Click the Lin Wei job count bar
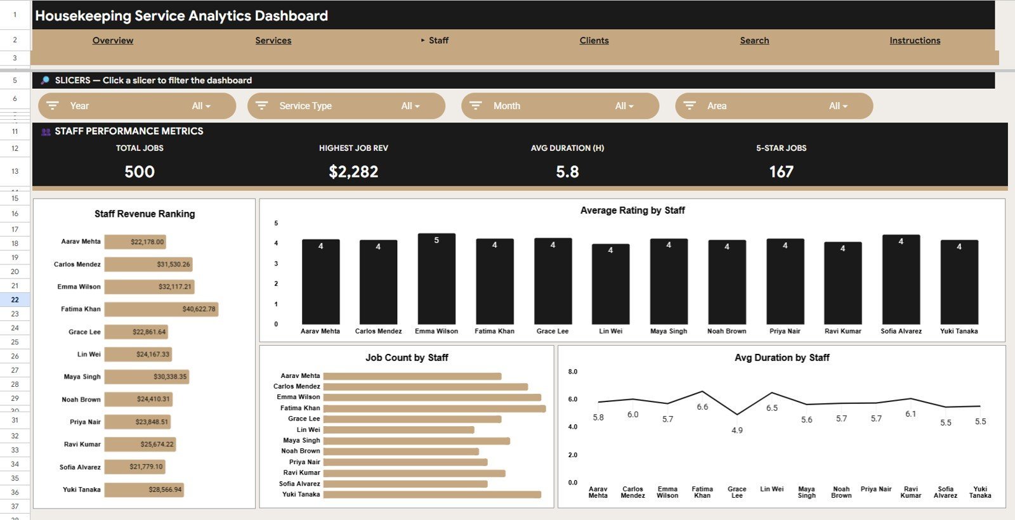This screenshot has height=520, width=1015. (x=398, y=430)
